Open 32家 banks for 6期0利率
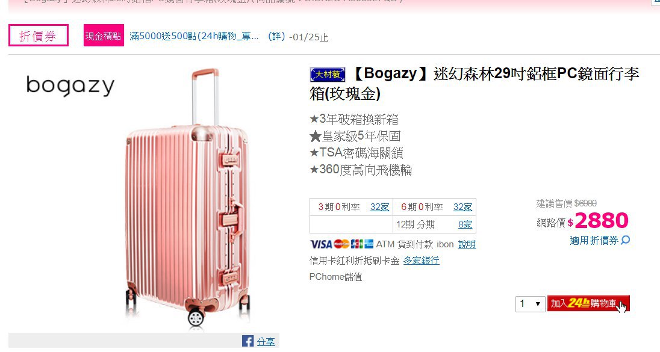This screenshot has height=352, width=660. (462, 207)
